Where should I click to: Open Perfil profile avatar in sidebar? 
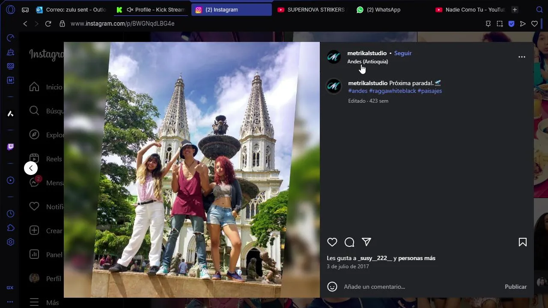(34, 278)
